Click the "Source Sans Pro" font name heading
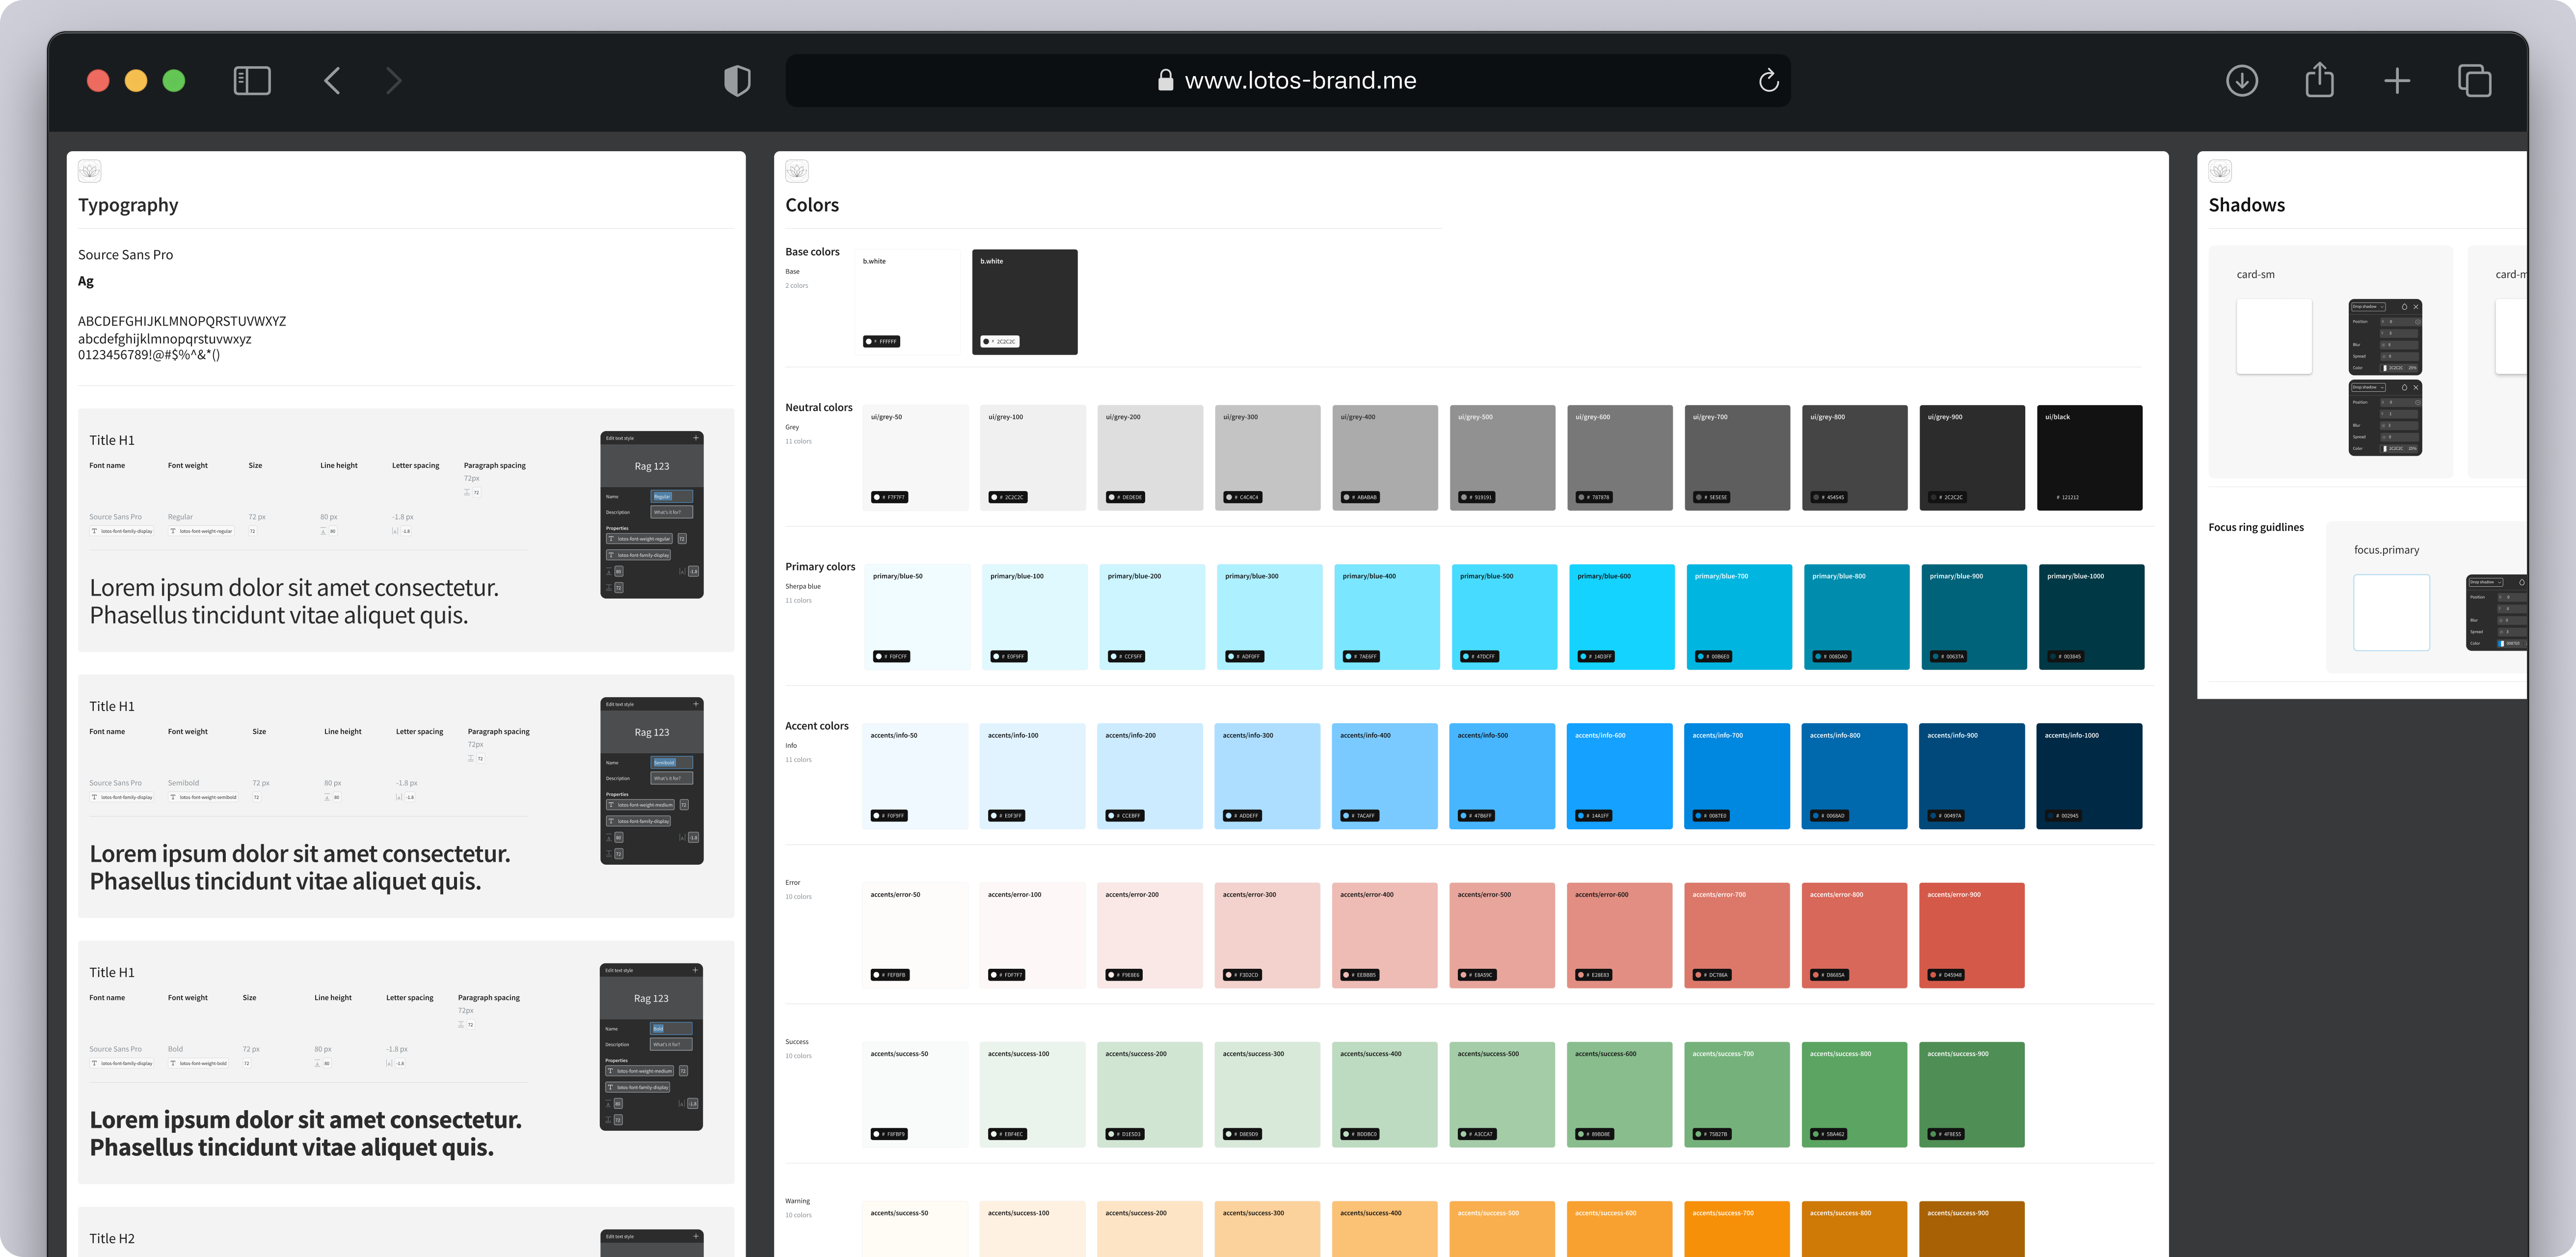This screenshot has width=2576, height=1257. coord(125,255)
